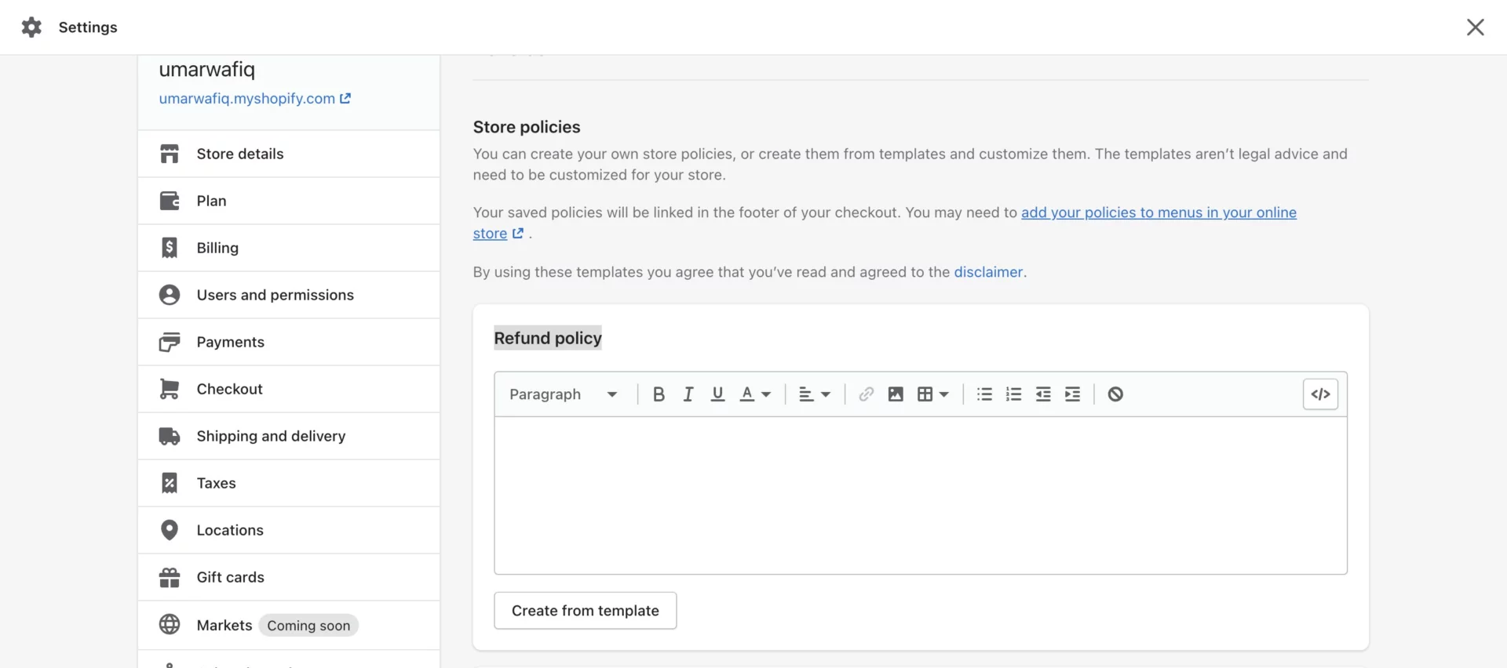Select Gift cards settings
The width and height of the screenshot is (1507, 668).
coord(289,577)
